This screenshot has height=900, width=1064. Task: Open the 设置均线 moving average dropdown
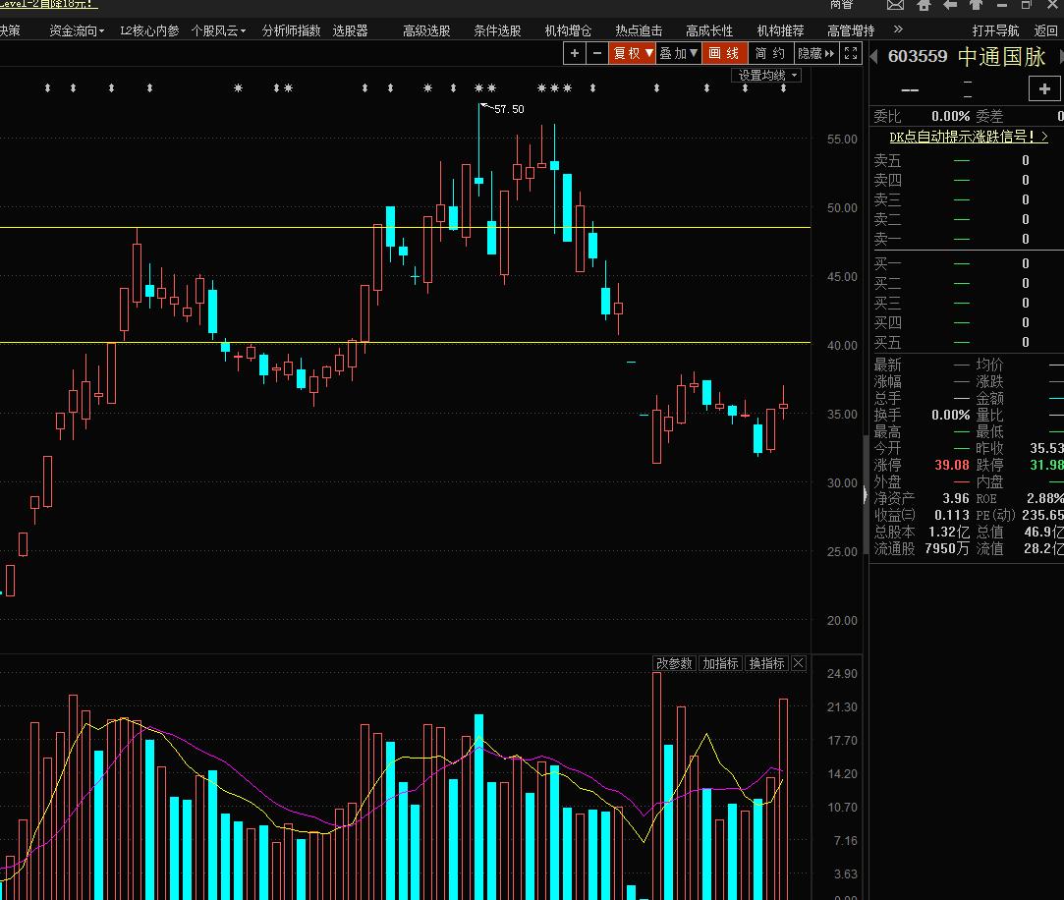point(767,76)
